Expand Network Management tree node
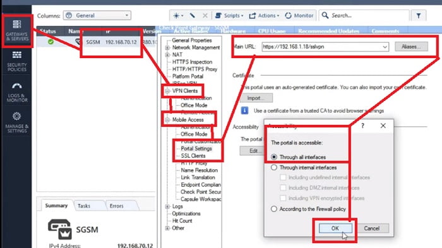 point(167,47)
